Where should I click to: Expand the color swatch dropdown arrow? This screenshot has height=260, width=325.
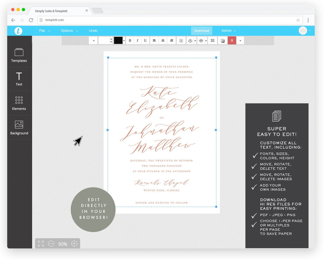(x=124, y=41)
